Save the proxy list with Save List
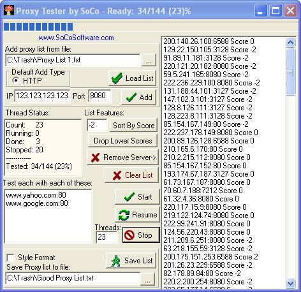This screenshot has height=292, width=301. coord(131,260)
